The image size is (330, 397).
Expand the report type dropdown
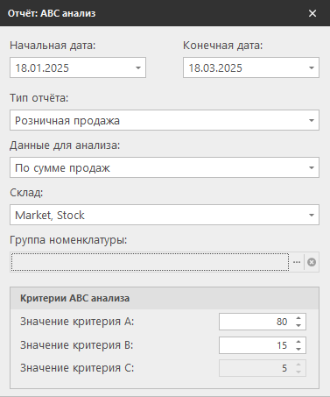[312, 120]
